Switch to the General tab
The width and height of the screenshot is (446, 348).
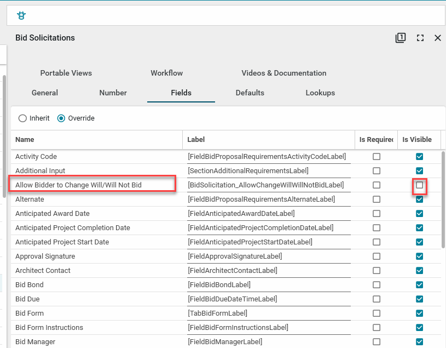[45, 93]
